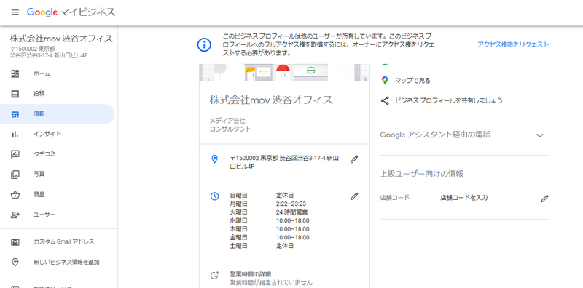The width and height of the screenshot is (583, 288).
Task: Click the Google マイビジネス logo
Action: point(71,12)
